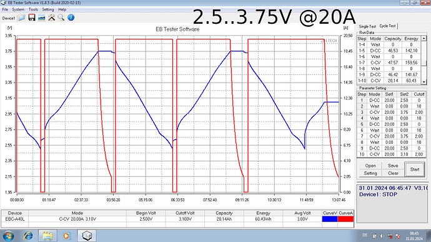Screen dimensions: 431x242
Task: Open the File menu
Action: (5, 9)
